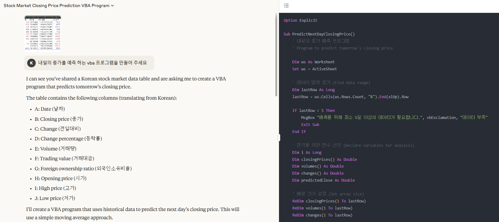Click list item 'H: Opening price (시가)'
The height and width of the screenshot is (222, 499).
tap(61, 178)
